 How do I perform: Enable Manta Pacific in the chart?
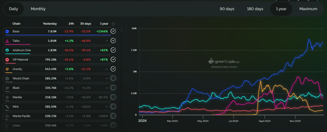click(113, 116)
